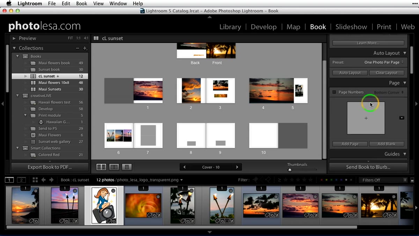Filter by one star rating

(286, 180)
